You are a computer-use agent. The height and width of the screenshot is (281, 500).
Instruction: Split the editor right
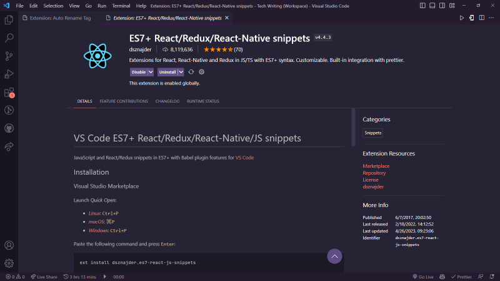point(481,18)
